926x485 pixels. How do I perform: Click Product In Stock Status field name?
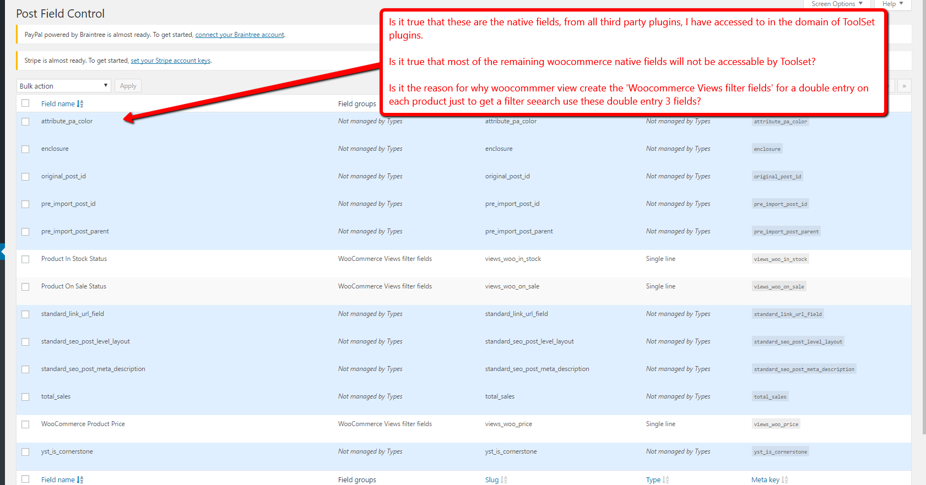pyautogui.click(x=74, y=259)
